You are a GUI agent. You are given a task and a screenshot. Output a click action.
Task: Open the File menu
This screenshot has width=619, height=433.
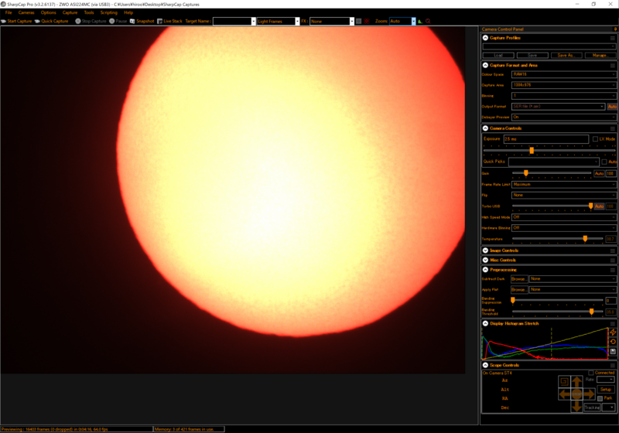9,12
